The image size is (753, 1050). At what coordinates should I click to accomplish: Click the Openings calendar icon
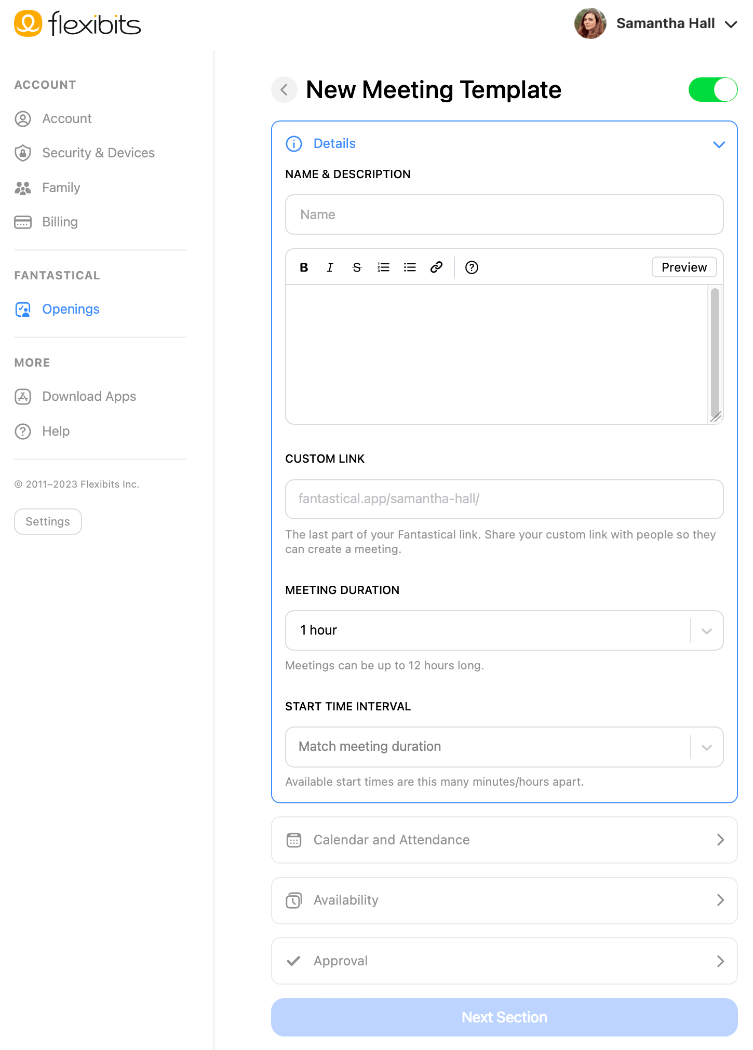tap(23, 309)
